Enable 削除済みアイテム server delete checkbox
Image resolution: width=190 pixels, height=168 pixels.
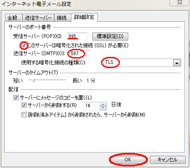coord(24,115)
